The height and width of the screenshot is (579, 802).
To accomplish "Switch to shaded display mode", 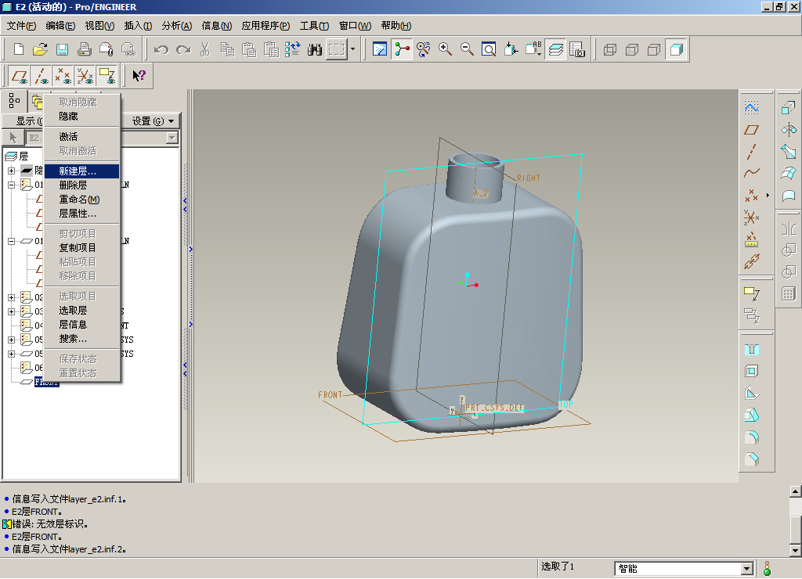I will coord(676,49).
